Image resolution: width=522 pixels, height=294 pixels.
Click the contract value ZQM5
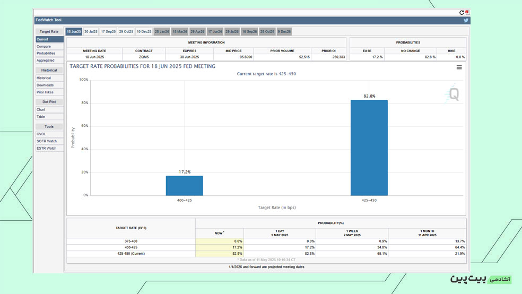144,57
